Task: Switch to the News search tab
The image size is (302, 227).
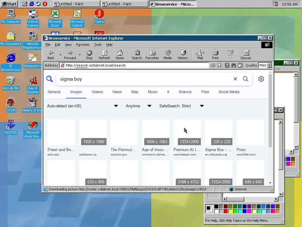Action: (117, 92)
